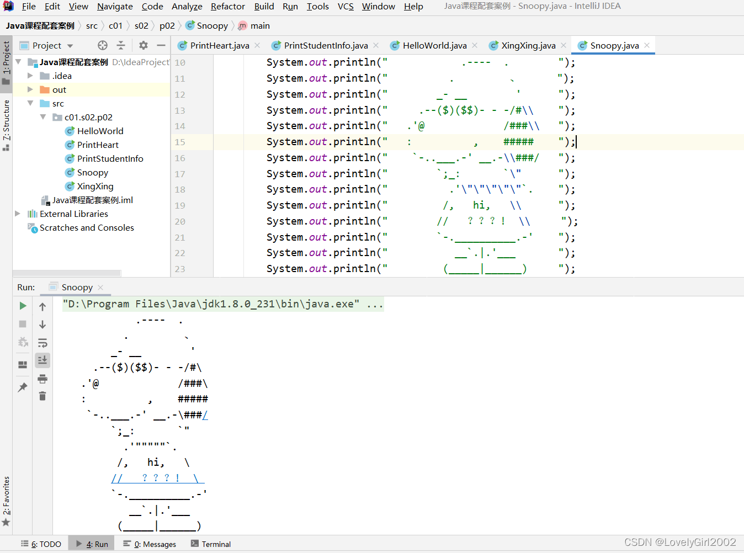Expand the out folder
The image size is (744, 553).
30,89
